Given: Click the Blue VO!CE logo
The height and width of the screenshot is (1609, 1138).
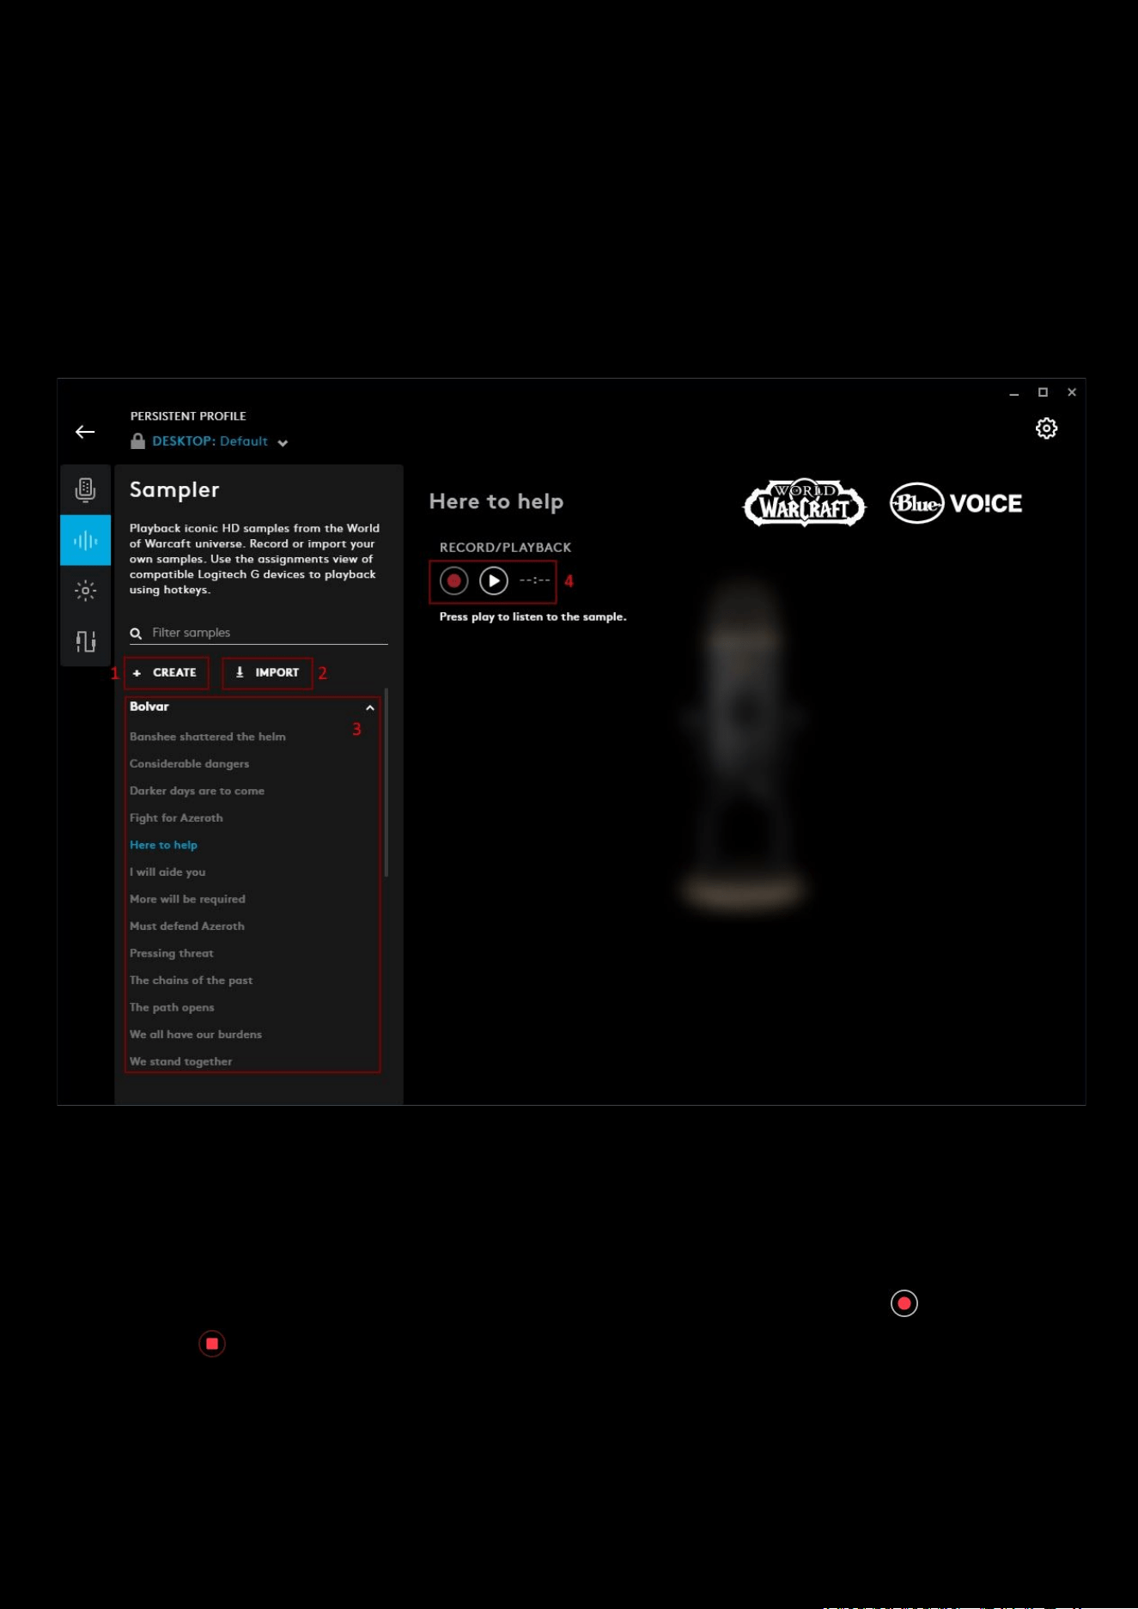Looking at the screenshot, I should click(956, 503).
